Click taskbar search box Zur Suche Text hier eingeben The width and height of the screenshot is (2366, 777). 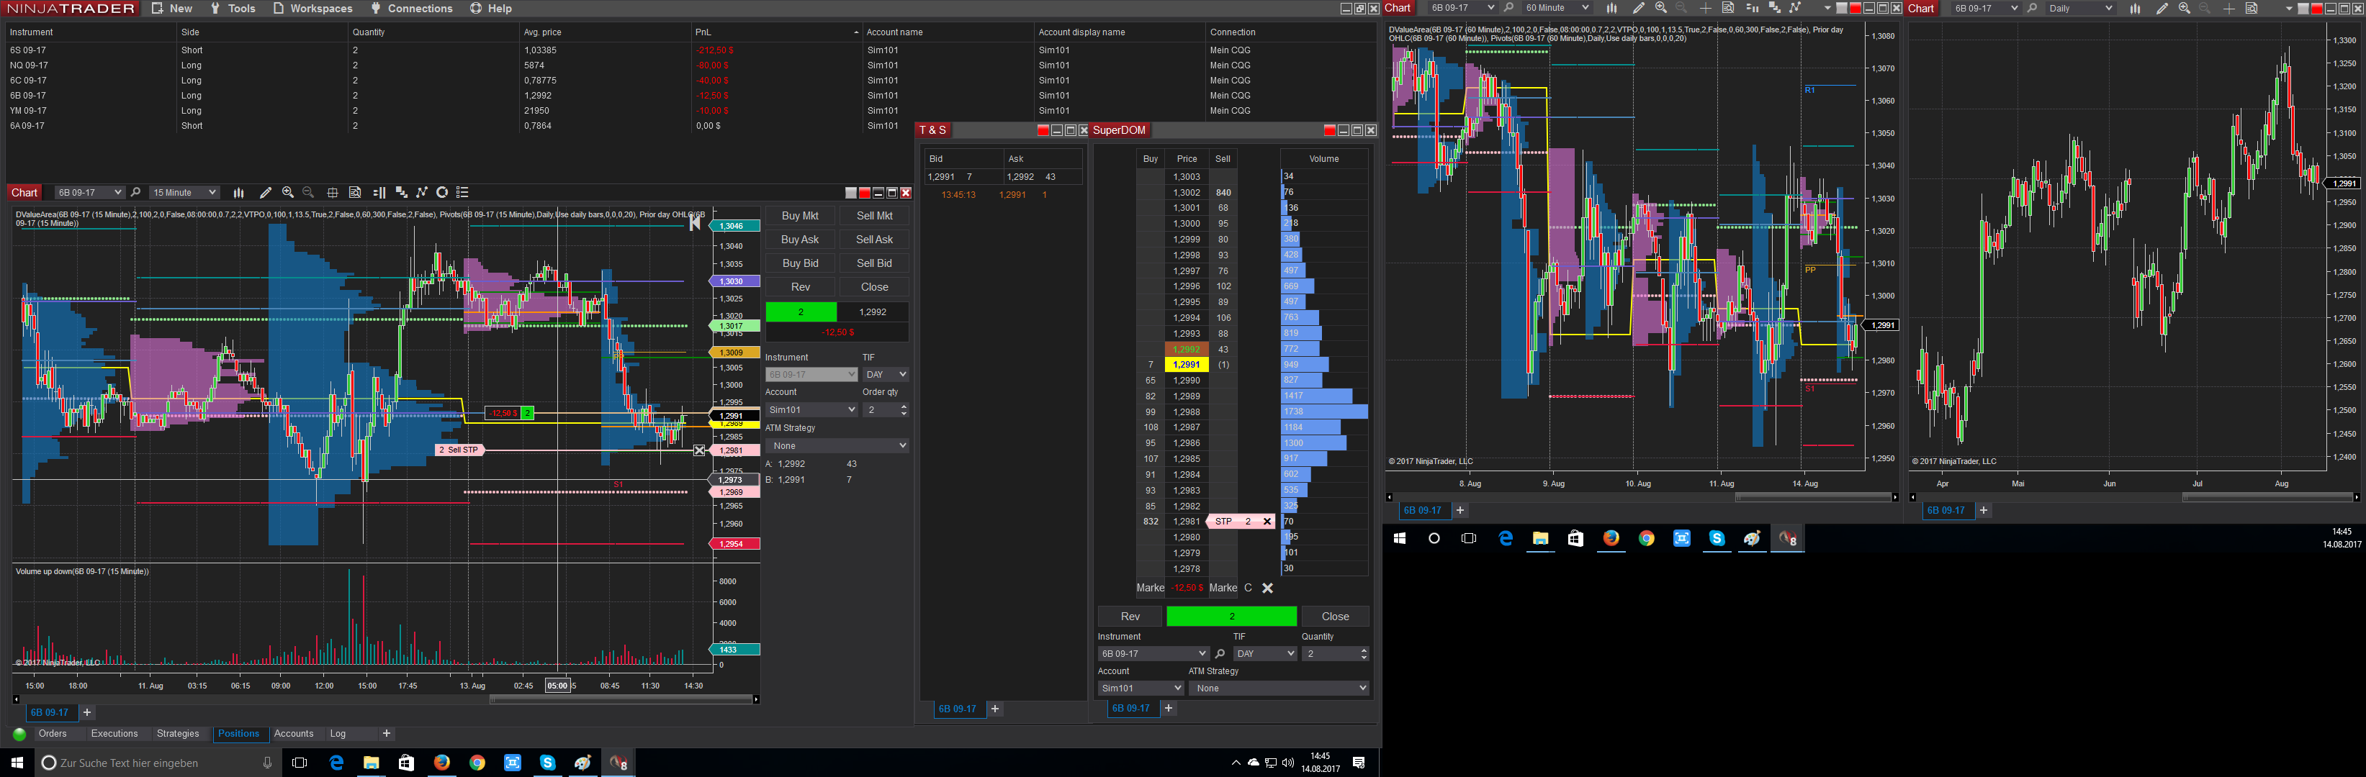coord(156,763)
